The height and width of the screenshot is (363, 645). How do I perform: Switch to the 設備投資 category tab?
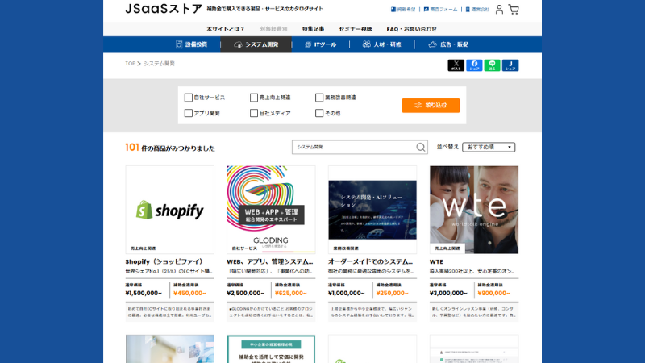(x=191, y=44)
